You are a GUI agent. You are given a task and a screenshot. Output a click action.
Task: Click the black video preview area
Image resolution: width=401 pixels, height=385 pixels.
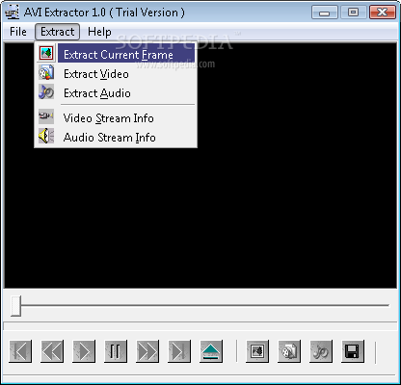click(200, 166)
